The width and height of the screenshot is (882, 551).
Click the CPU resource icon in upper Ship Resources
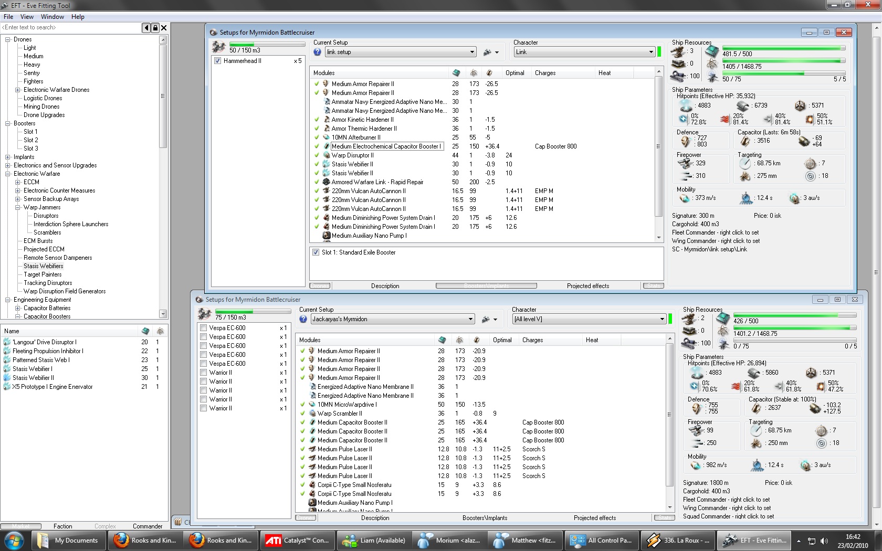(x=712, y=51)
